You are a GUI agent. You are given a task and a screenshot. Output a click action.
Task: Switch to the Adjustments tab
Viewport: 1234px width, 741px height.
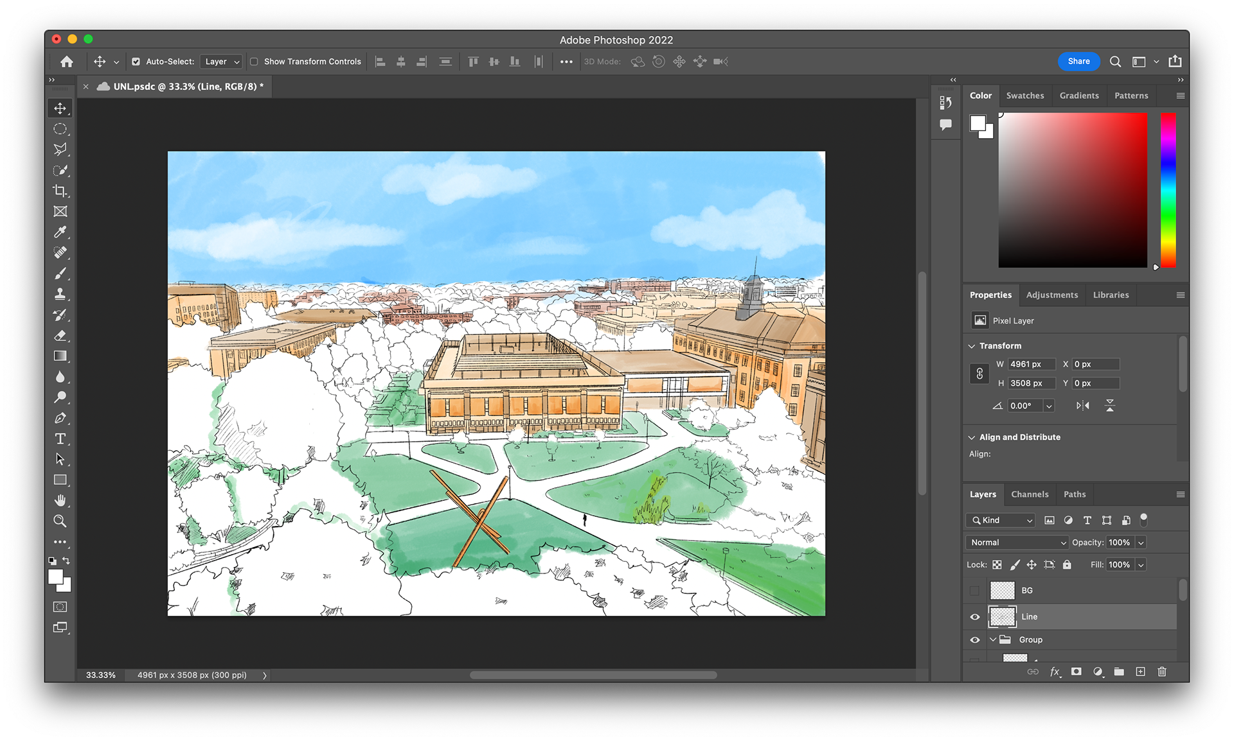click(1052, 295)
